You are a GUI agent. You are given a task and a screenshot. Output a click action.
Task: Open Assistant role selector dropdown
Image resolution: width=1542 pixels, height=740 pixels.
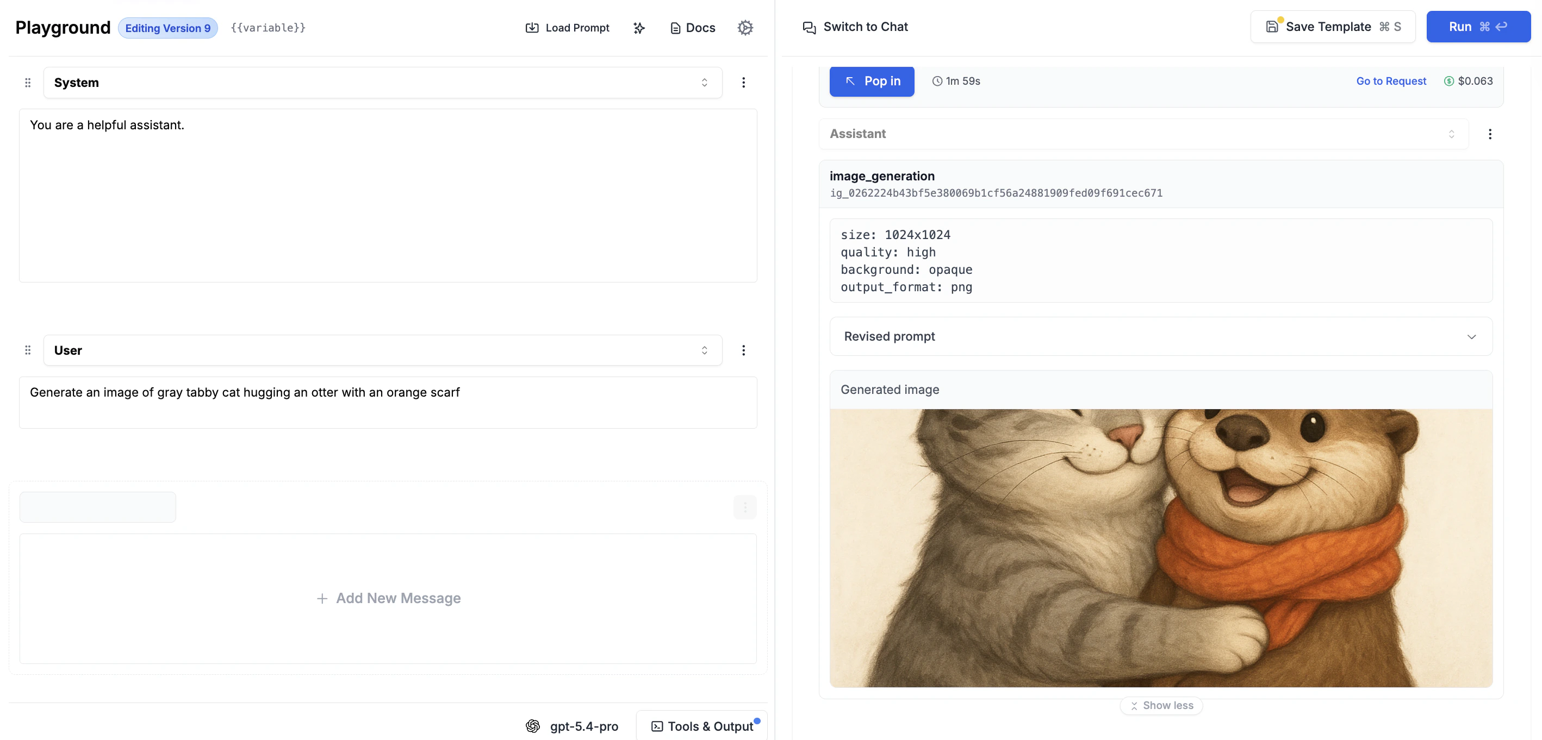(x=1142, y=134)
